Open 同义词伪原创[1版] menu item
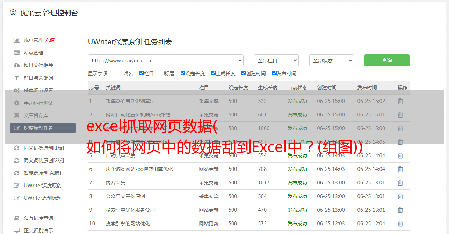 click(x=44, y=148)
